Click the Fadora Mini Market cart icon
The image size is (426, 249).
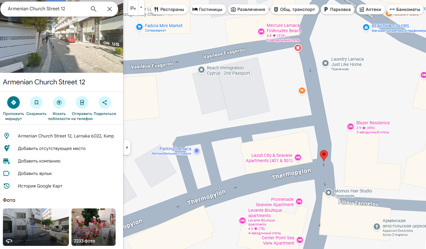(x=140, y=27)
